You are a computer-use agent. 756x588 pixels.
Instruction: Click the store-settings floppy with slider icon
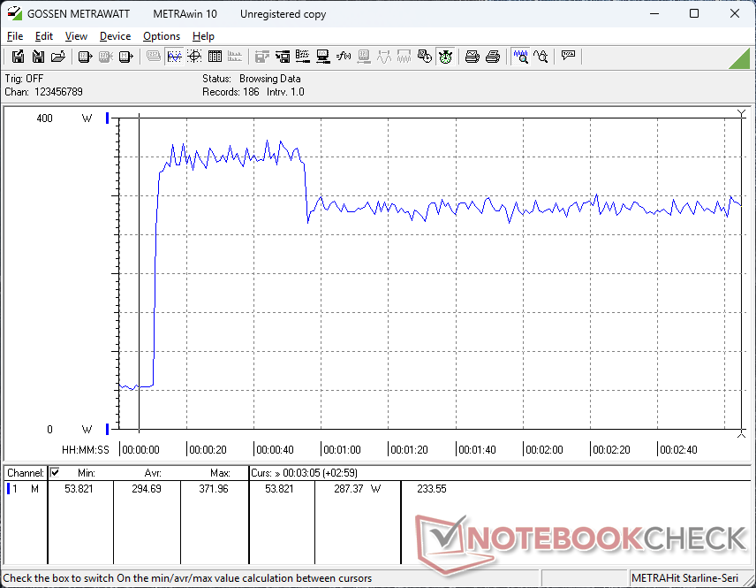tap(283, 57)
